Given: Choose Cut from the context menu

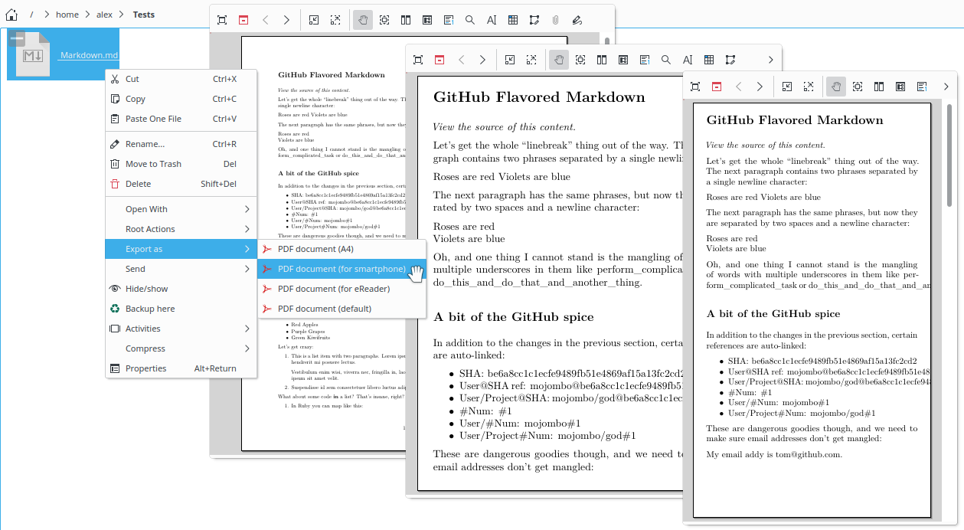Looking at the screenshot, I should [x=181, y=79].
